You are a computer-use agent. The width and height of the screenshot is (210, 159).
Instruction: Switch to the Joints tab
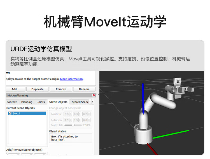click(x=41, y=102)
